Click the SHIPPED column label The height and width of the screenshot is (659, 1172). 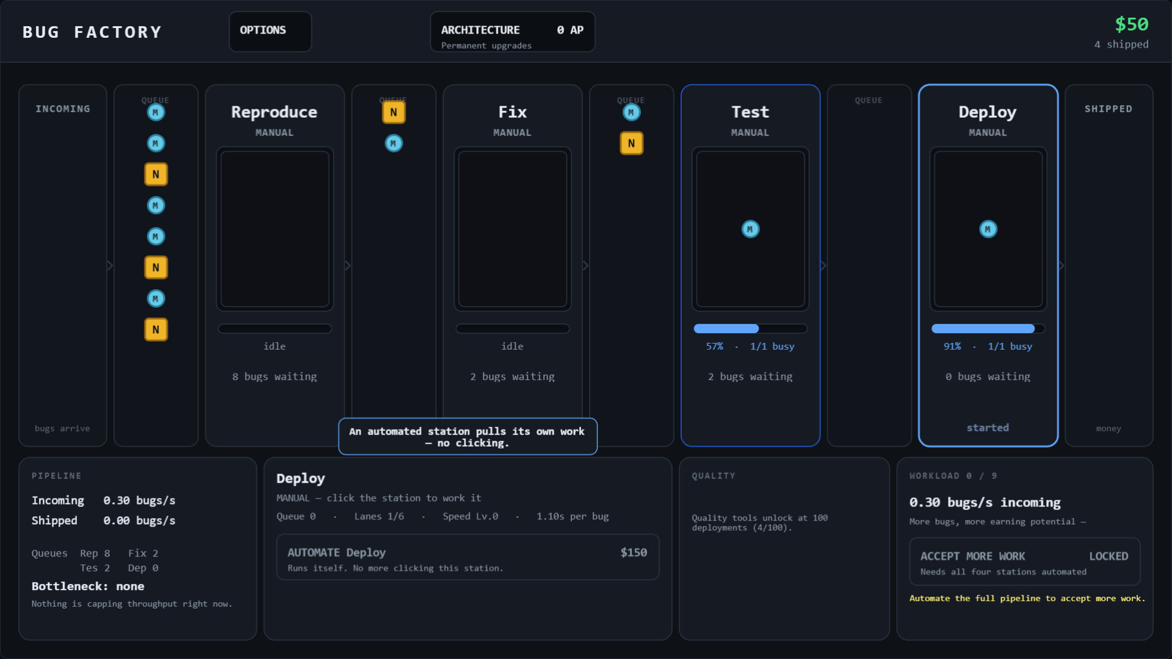pyautogui.click(x=1109, y=109)
